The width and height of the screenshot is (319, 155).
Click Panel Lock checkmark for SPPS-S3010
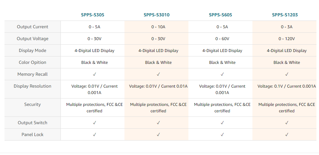[x=158, y=134]
